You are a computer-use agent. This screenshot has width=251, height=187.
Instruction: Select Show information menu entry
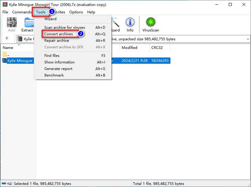coord(73,62)
